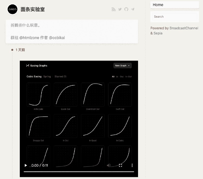Enter fullscreen mode in the video player
The width and height of the screenshot is (203, 179).
pyautogui.click(x=121, y=165)
